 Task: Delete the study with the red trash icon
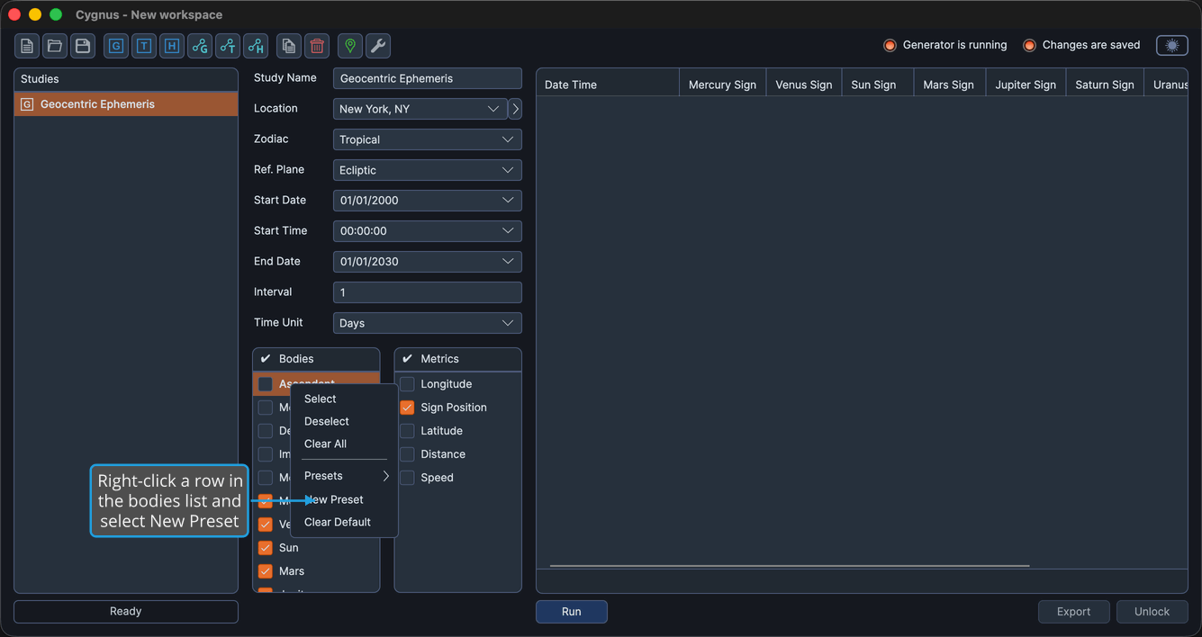(x=317, y=46)
